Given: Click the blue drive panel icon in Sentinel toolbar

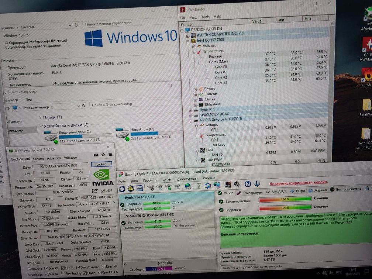Looking at the screenshot, I should (139, 188).
